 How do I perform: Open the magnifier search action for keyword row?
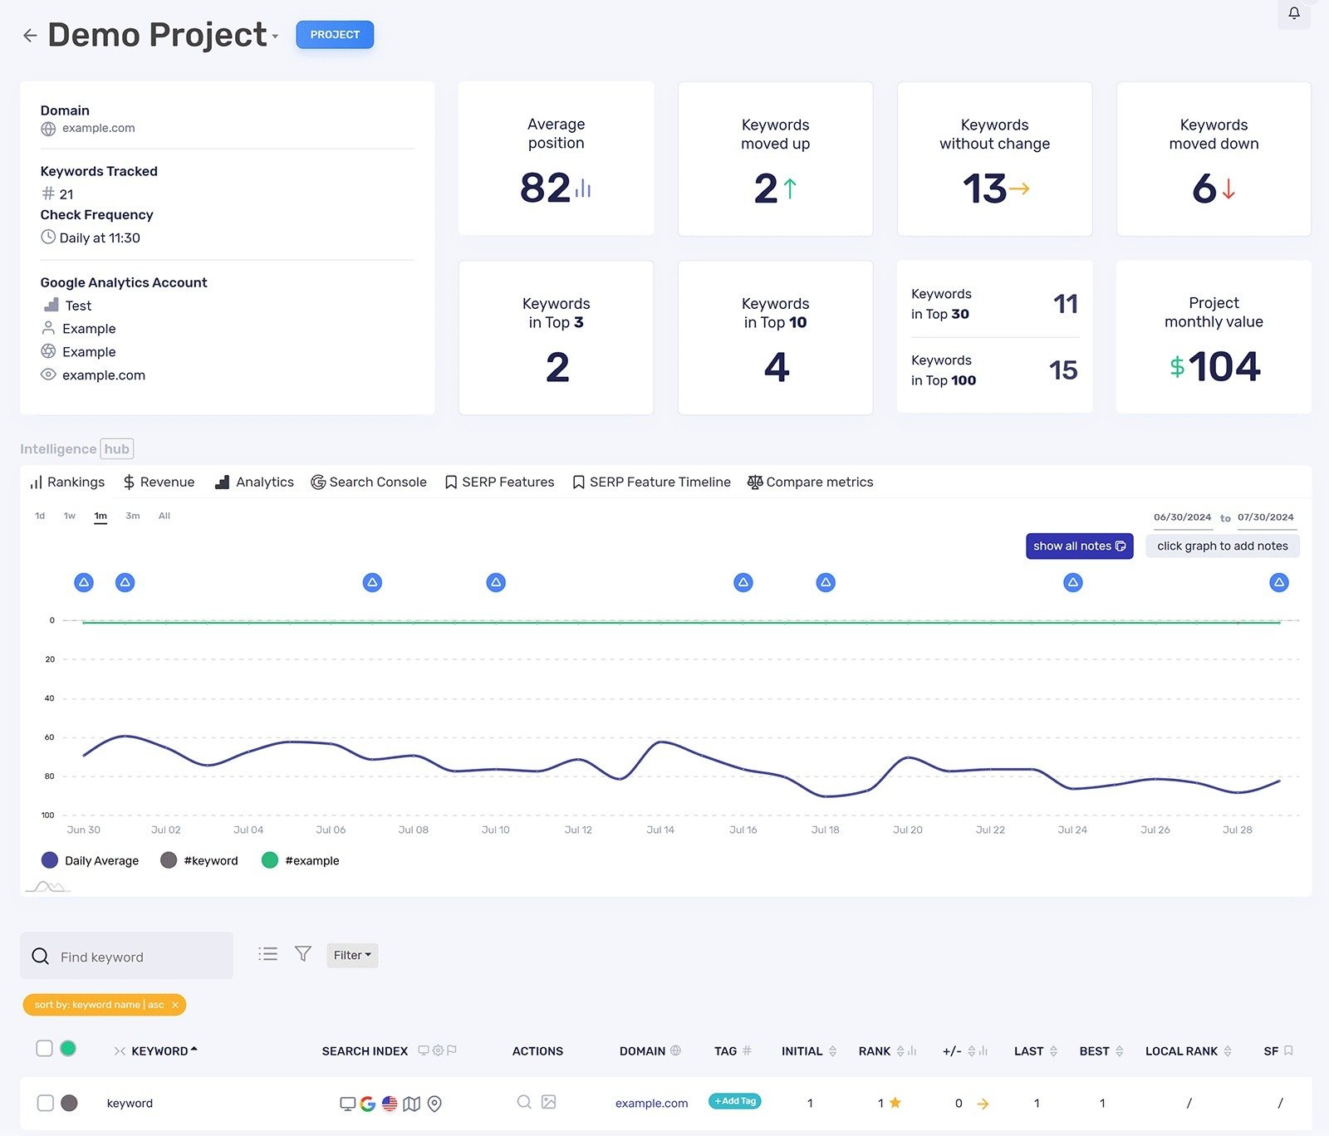pyautogui.click(x=524, y=1102)
